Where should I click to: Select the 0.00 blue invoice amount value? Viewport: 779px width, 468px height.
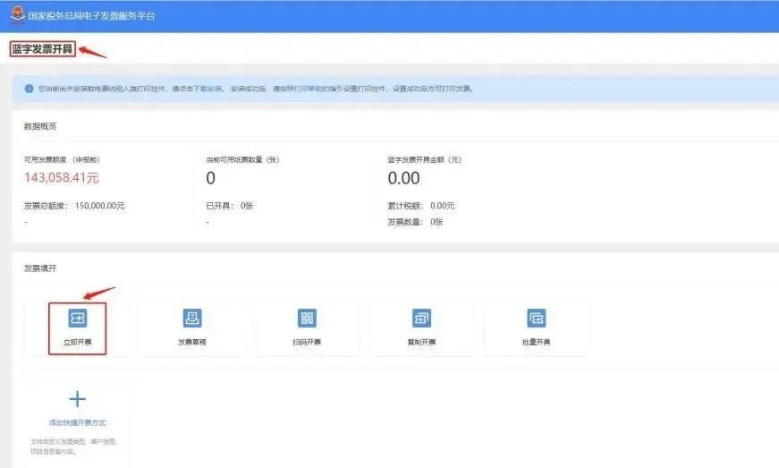404,178
